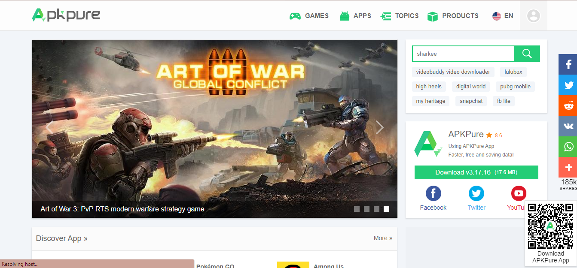Select the high heels search tag

coord(429,87)
